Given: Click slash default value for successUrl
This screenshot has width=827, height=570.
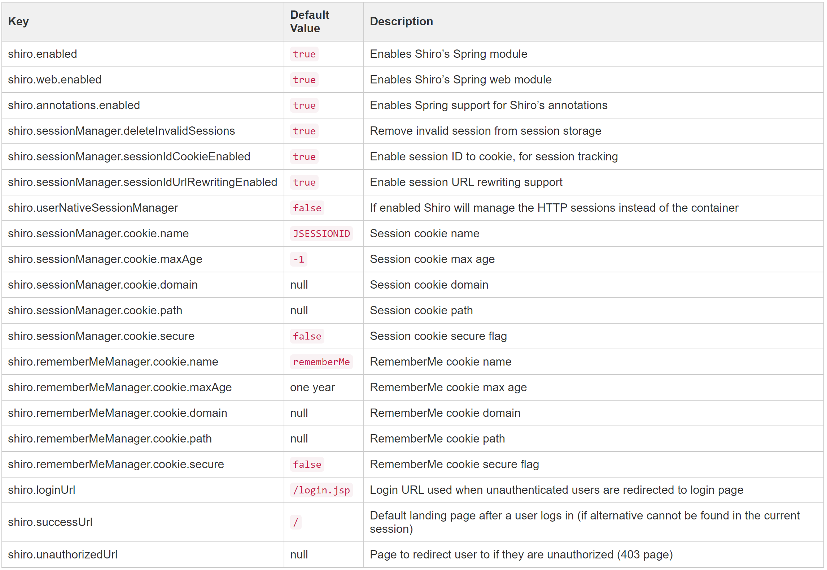Looking at the screenshot, I should tap(296, 522).
